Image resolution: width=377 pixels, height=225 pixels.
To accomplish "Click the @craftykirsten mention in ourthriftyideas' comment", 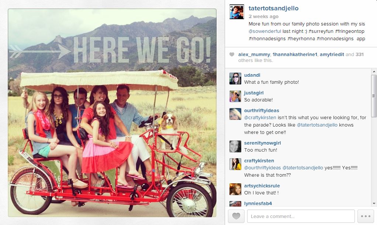I will click(x=260, y=118).
